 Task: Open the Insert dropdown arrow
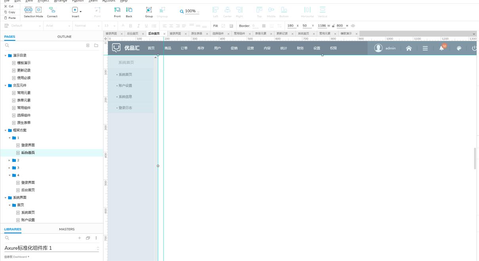[x=81, y=11]
